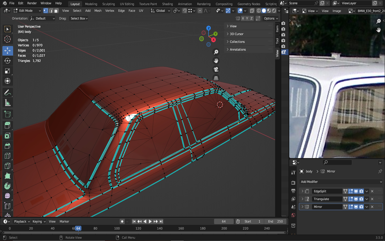The width and height of the screenshot is (385, 241).
Task: Select the Move tool in the toolbar
Action: [7, 51]
